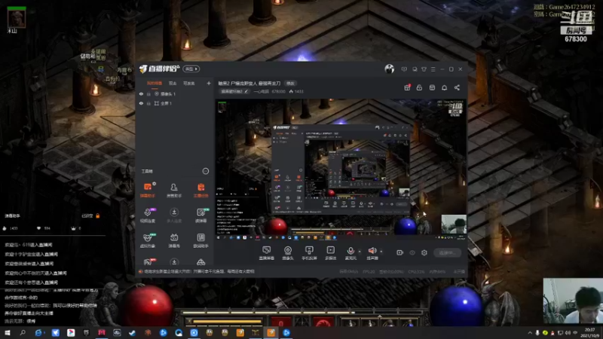
Task: Switch to the third scene tab
Action: pyautogui.click(x=189, y=83)
